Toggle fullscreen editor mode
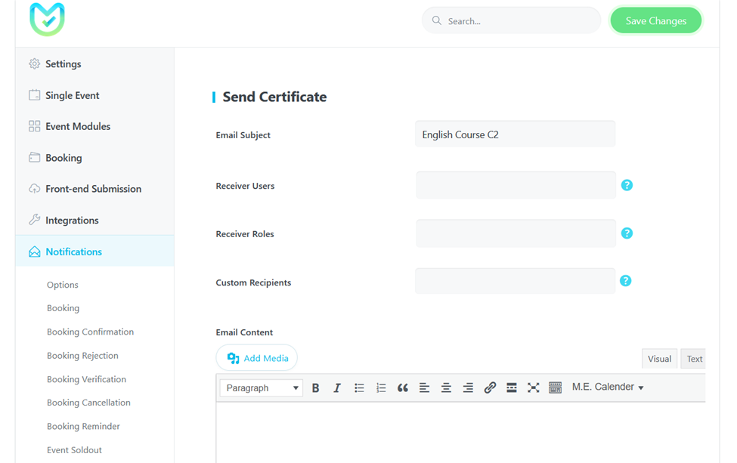The width and height of the screenshot is (737, 463). 533,388
